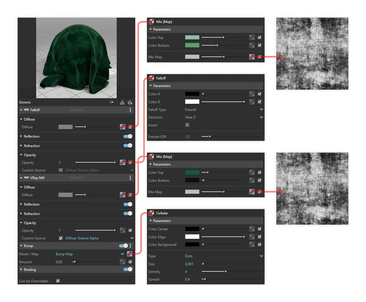Open the VRay Mtl layer three-dot menu
Image resolution: width=366 pixels, height=302 pixels.
point(130,178)
